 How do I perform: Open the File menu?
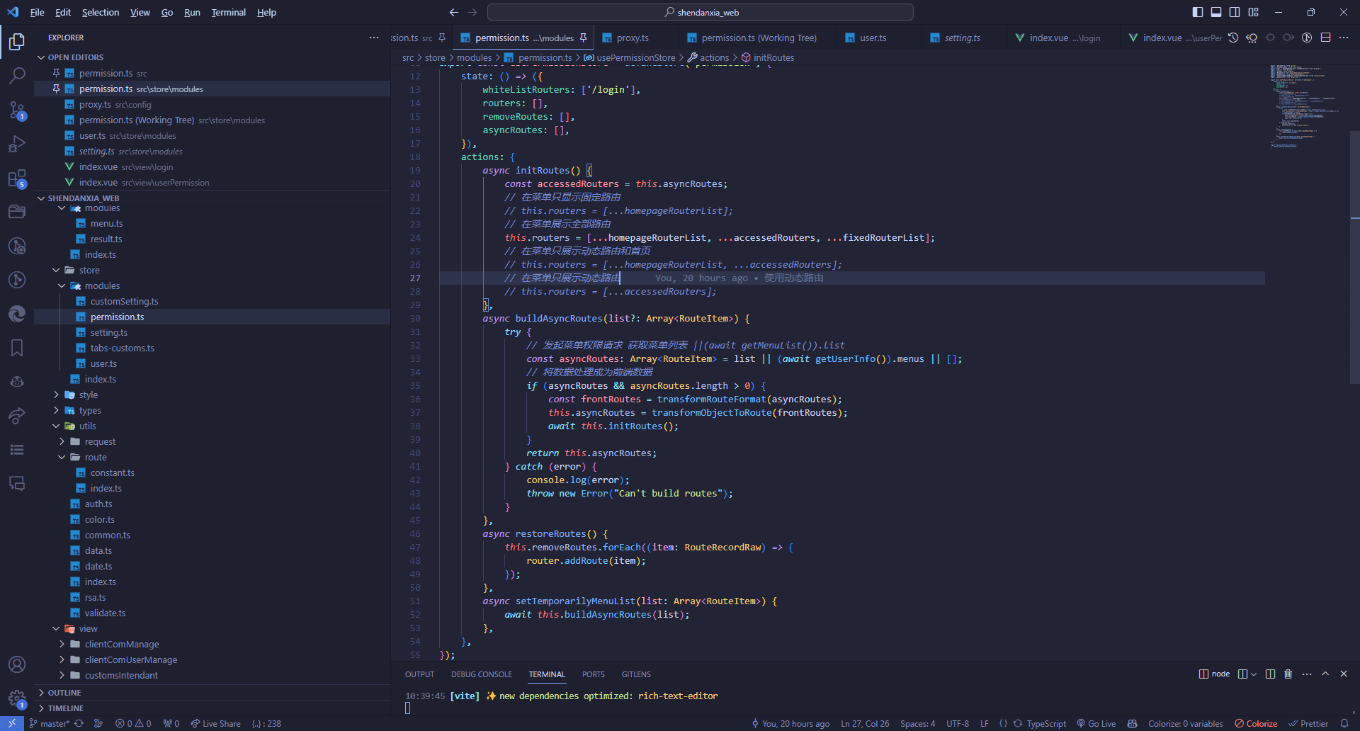click(x=38, y=12)
